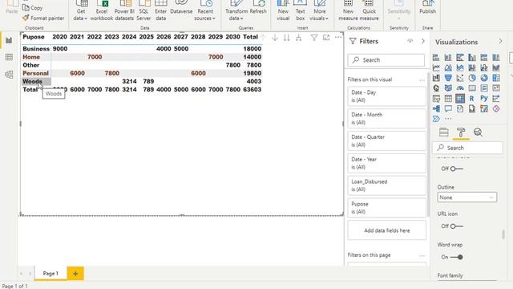Click drill down arrow on visual header
The width and height of the screenshot is (513, 289).
coord(275,38)
